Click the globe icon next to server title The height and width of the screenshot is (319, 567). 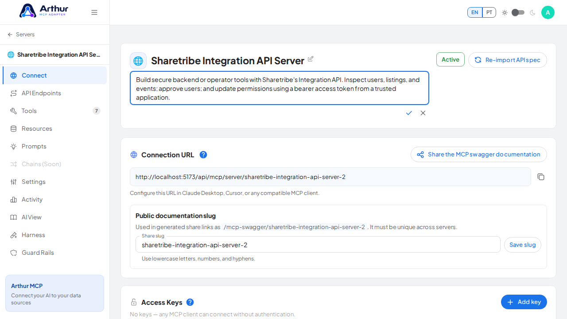tap(138, 61)
